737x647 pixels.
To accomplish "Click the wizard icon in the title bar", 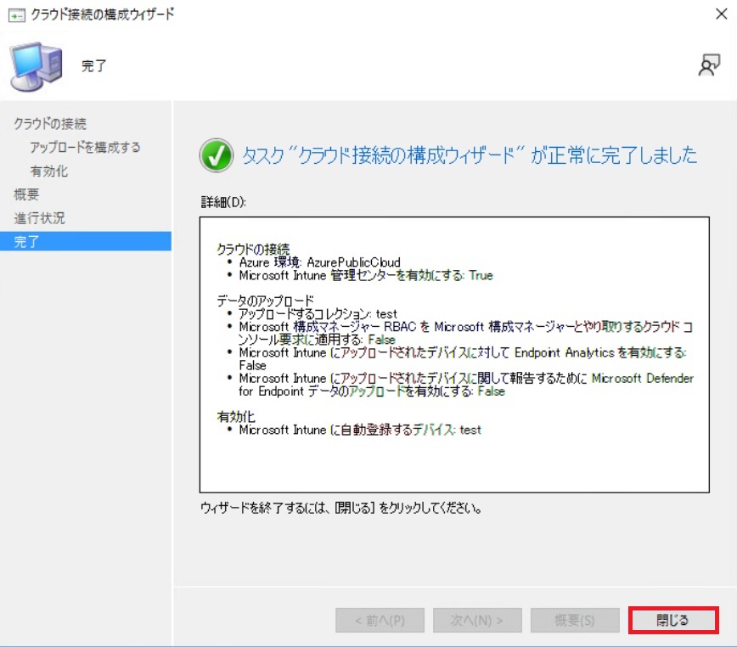I will tap(15, 15).
